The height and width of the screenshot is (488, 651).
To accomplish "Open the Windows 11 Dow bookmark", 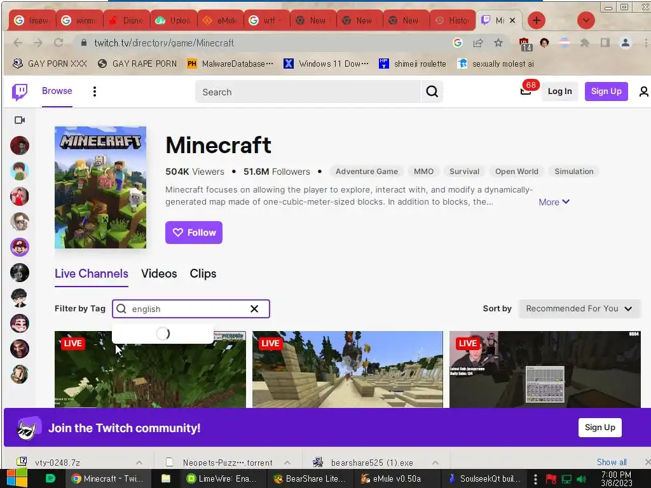I will point(326,64).
